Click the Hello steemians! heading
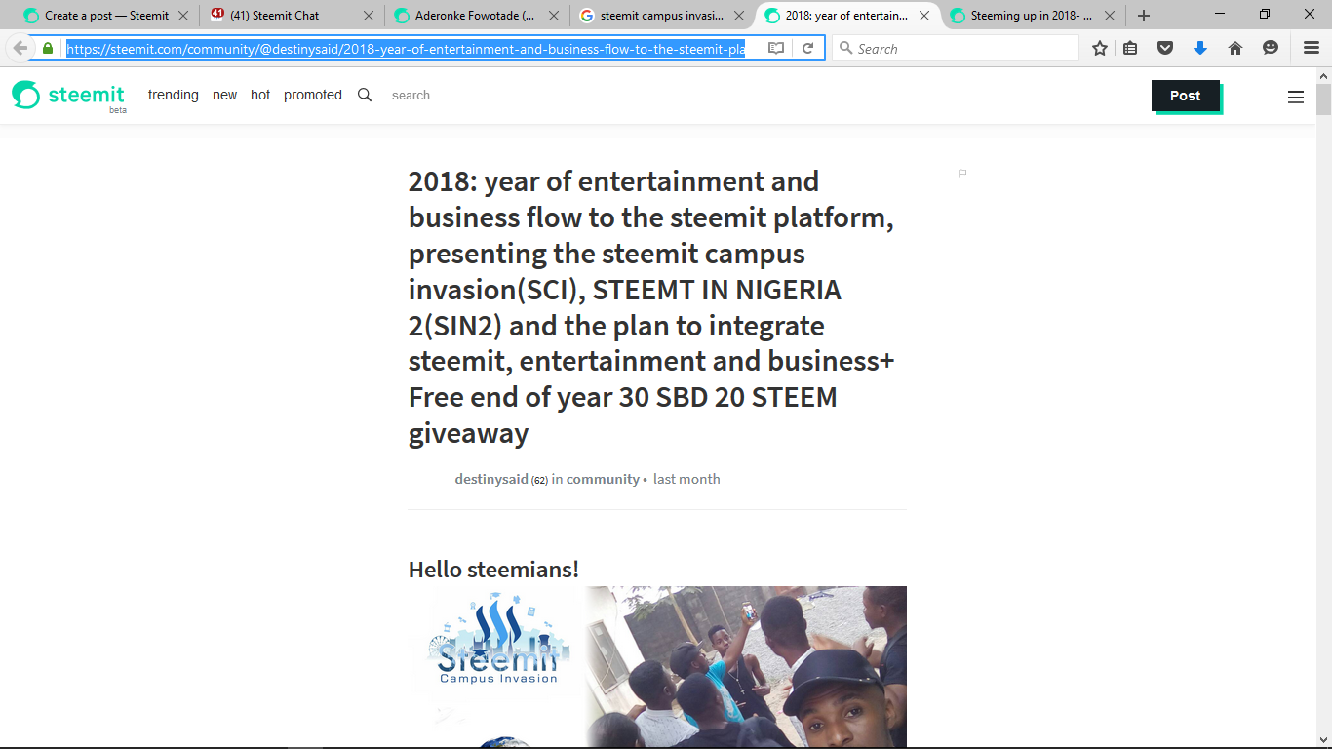This screenshot has width=1332, height=749. click(493, 570)
